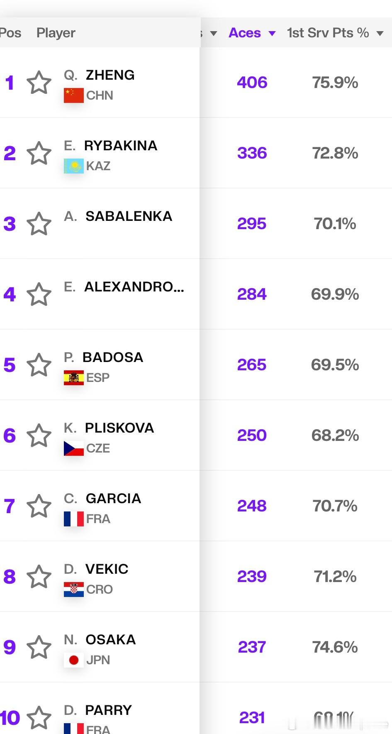Screen dimensions: 392x734
Task: Select the 1st Srv Pts % header
Action: tap(328, 33)
